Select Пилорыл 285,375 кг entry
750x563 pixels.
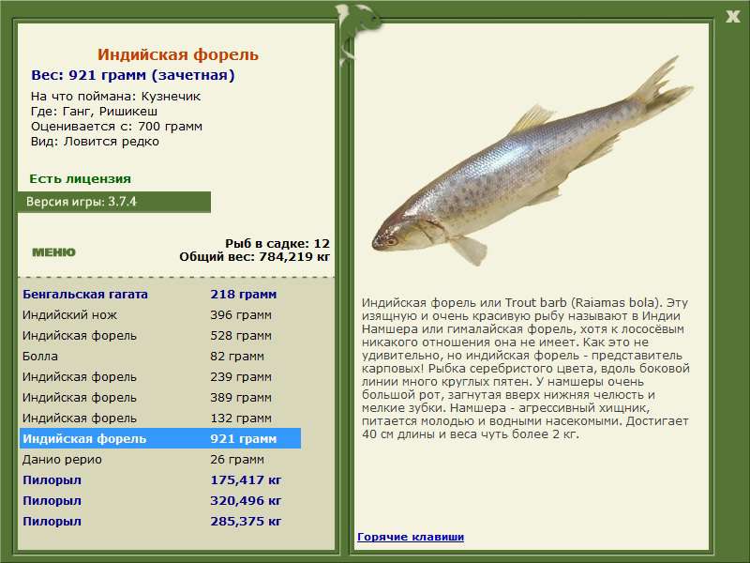[160, 521]
